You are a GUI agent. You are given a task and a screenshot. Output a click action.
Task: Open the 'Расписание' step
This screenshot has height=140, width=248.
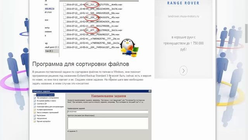pos(41,115)
